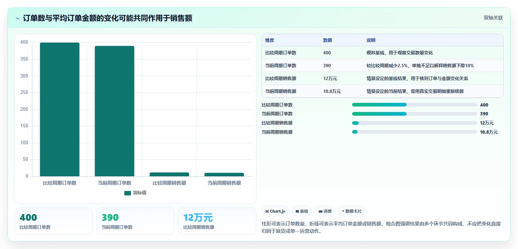Click the 比较周期订单数 bar in the chart

pos(60,109)
